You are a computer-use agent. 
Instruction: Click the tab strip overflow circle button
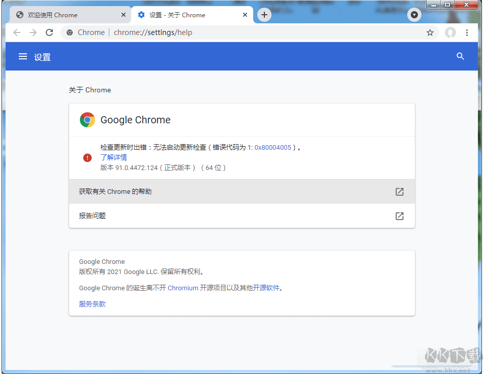pyautogui.click(x=414, y=15)
